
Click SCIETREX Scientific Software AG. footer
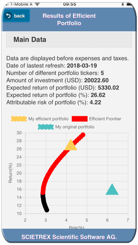click(x=69, y=237)
